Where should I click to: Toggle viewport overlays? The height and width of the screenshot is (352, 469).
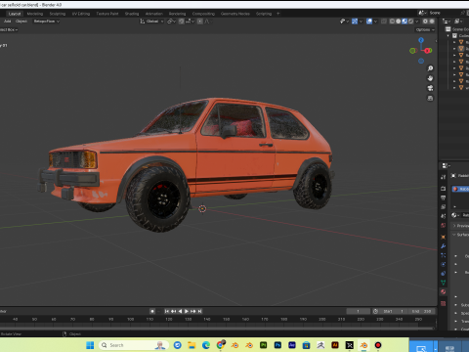[369, 22]
